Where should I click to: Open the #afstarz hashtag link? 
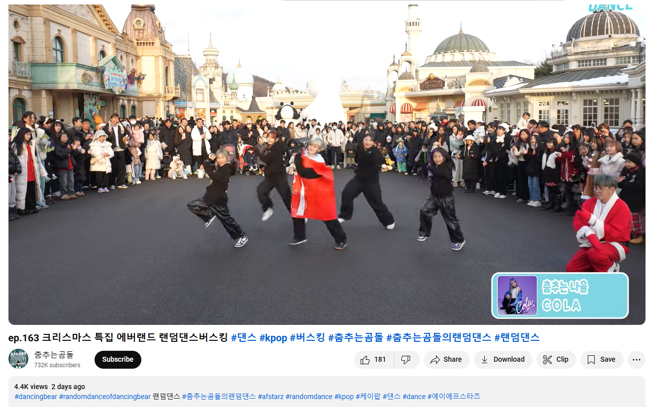click(x=270, y=397)
